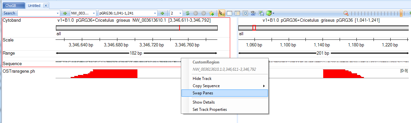Click the CustomRegion header in context menu
The image size is (411, 123).
[x=206, y=62]
